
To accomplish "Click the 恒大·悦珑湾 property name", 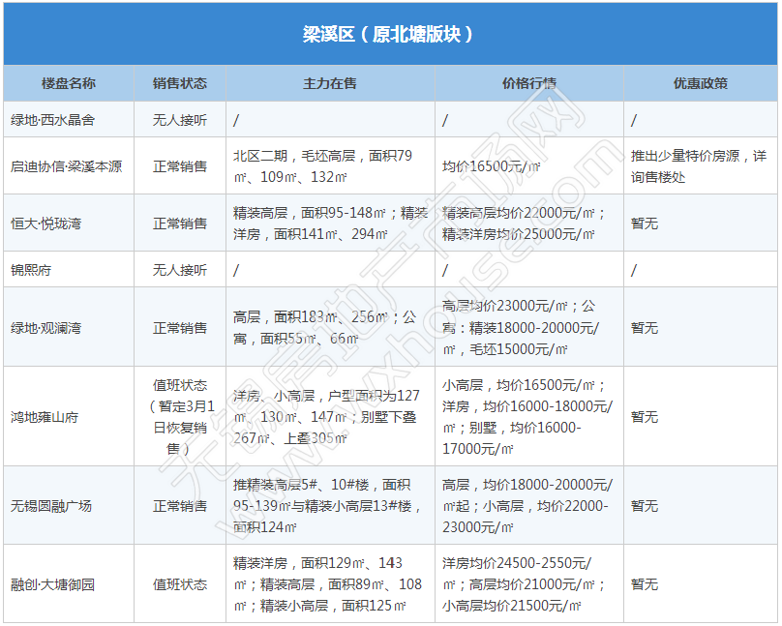I will [x=46, y=224].
